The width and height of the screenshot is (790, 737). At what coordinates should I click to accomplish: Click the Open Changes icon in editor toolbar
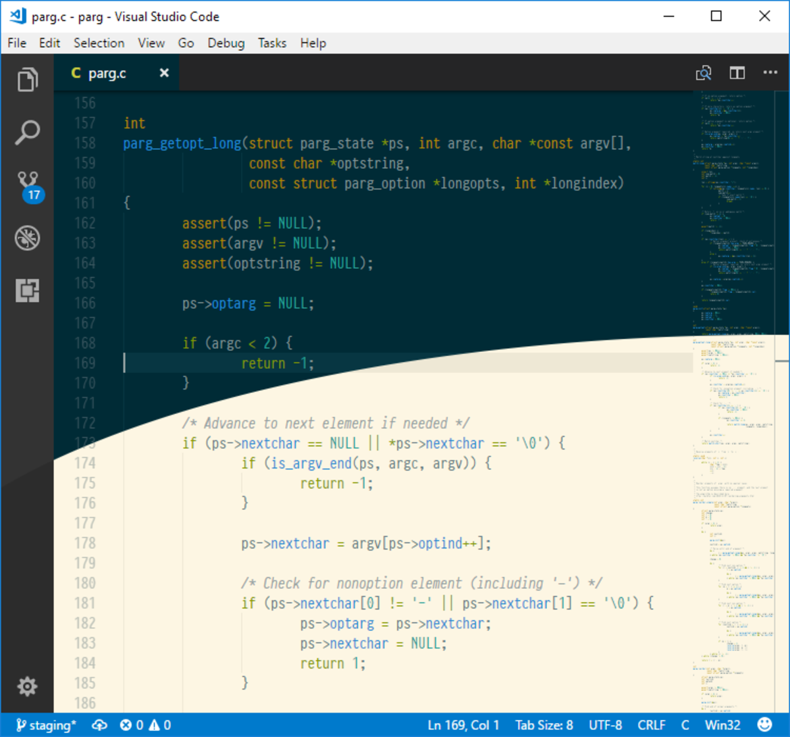coord(704,73)
